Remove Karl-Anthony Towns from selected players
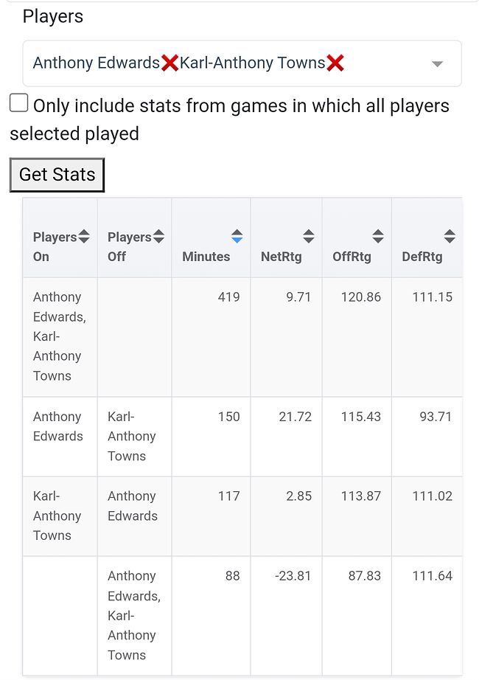Image resolution: width=479 pixels, height=680 pixels. [335, 63]
